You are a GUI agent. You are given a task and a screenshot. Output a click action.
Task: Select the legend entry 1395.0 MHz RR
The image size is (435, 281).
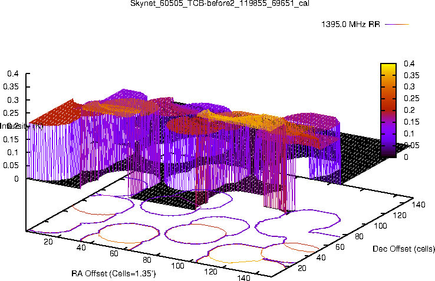(x=351, y=24)
